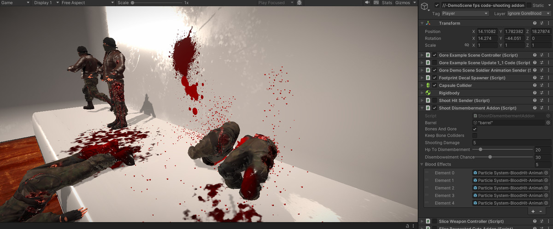Open Capsule Collider preset icon

coord(541,85)
